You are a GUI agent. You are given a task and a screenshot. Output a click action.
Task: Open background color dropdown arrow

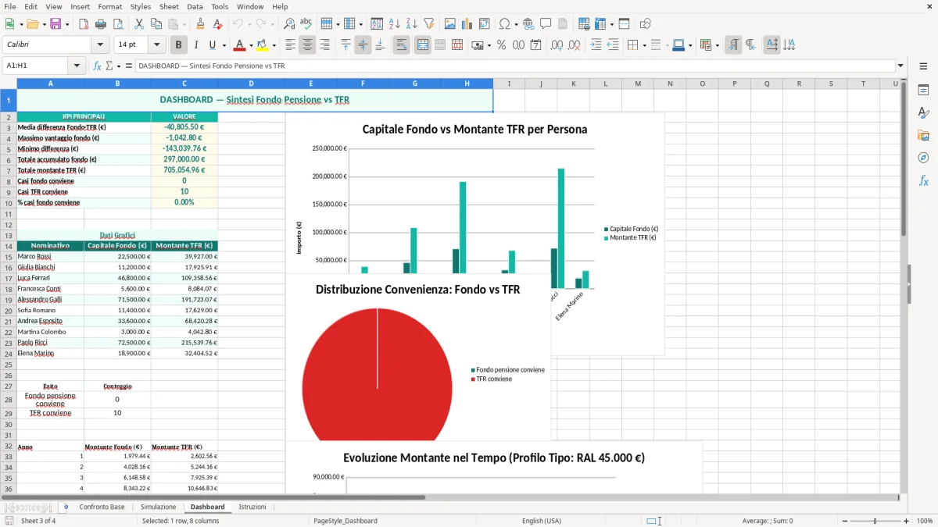(x=274, y=45)
